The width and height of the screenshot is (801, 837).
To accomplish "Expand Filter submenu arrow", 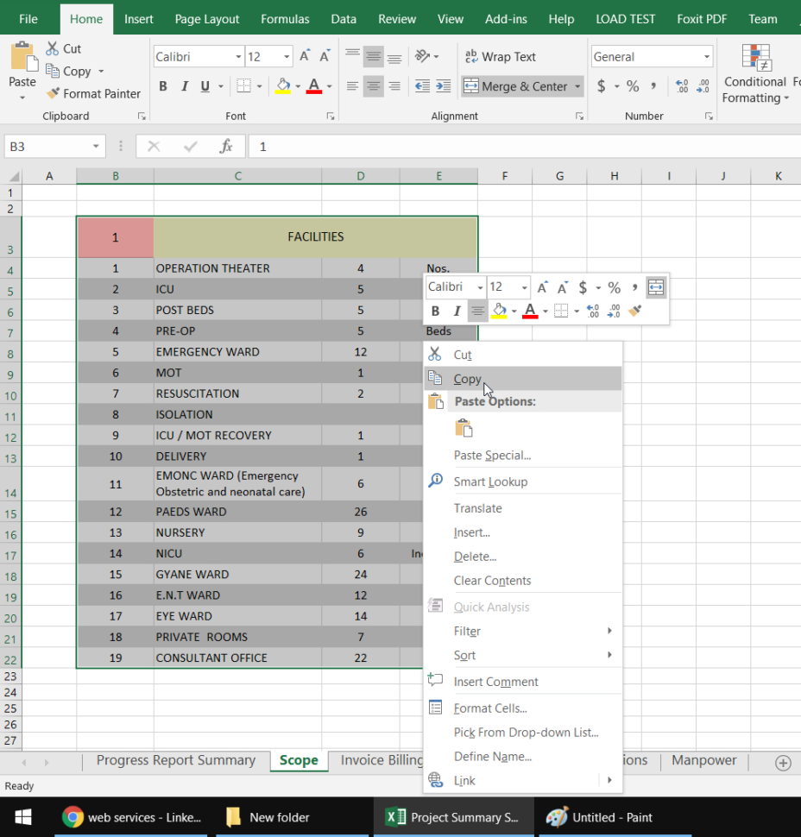I will tap(609, 631).
